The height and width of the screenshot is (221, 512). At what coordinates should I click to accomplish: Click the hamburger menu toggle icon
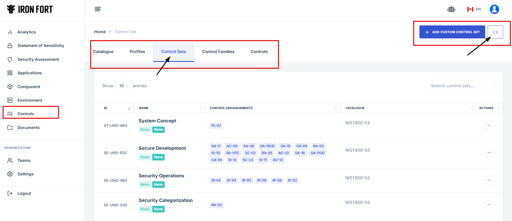[98, 9]
